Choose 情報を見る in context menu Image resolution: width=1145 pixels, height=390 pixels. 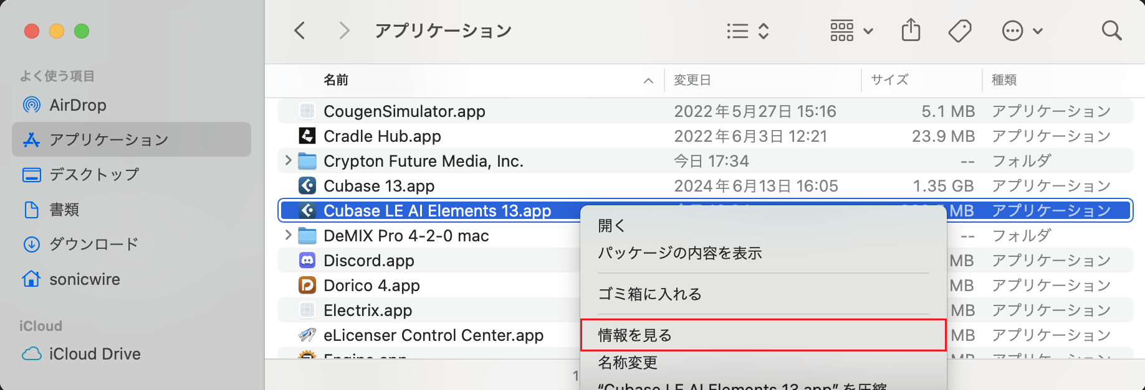point(635,335)
